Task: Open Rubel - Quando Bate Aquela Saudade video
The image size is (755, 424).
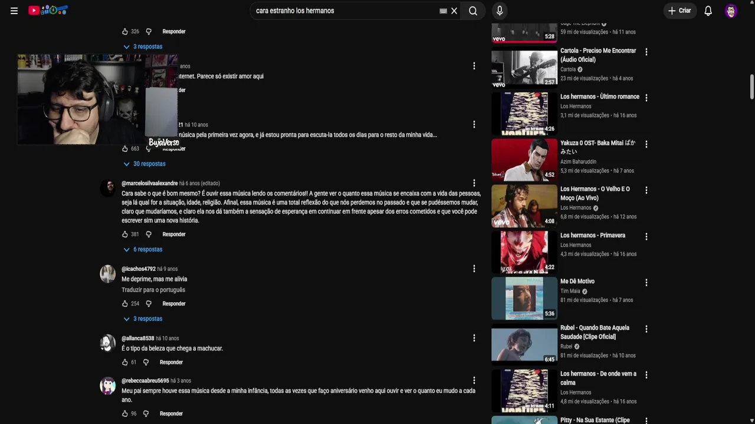Action: pos(524,344)
